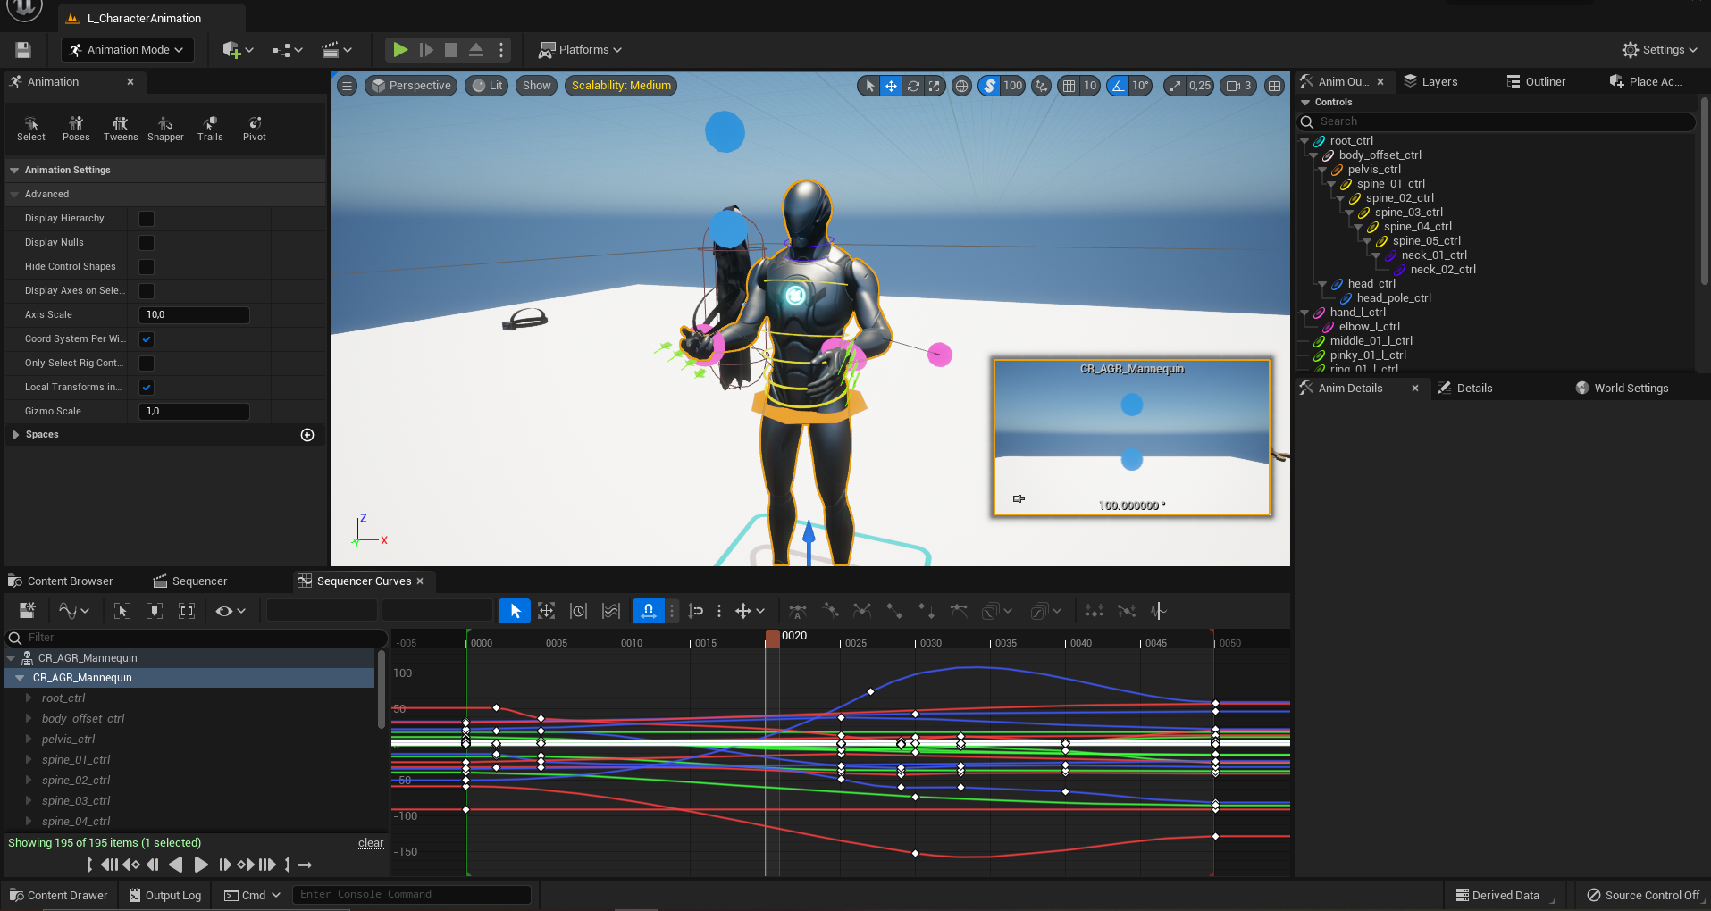
Task: Open the Animation Mode dropdown
Action: point(128,50)
